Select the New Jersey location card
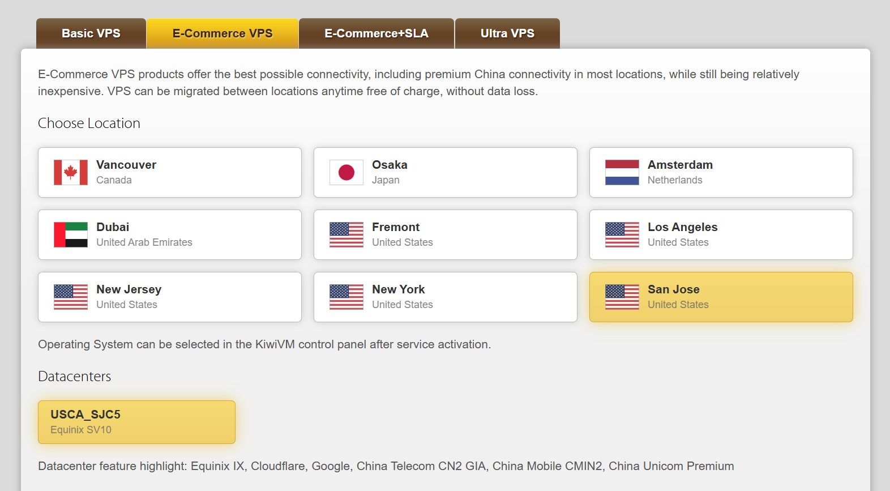Image resolution: width=890 pixels, height=491 pixels. coord(170,297)
